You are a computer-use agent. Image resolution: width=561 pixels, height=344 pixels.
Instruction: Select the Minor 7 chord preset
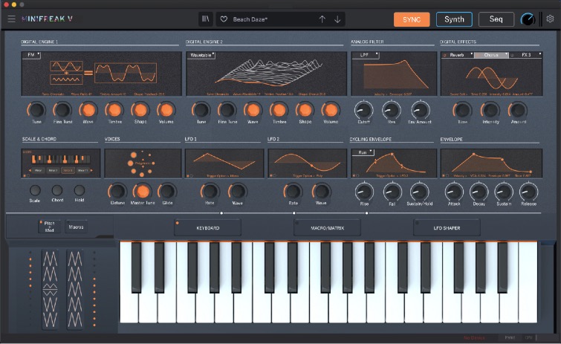click(53, 171)
